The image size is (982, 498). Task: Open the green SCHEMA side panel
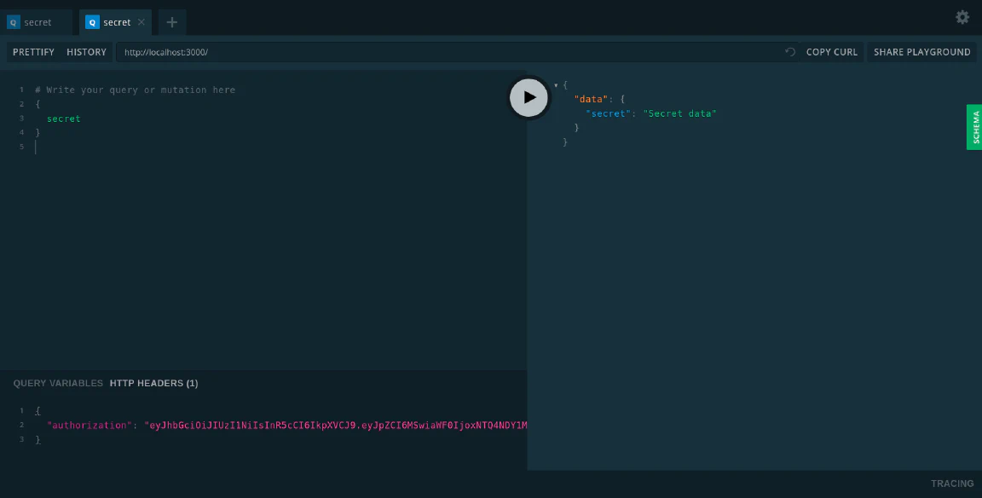(974, 127)
